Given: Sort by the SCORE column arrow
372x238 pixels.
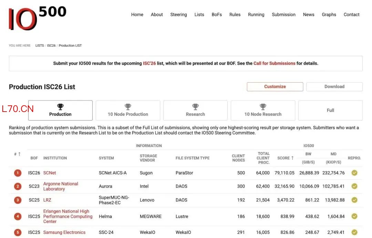Looking at the screenshot, I should (x=292, y=158).
